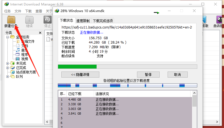Select the 音乐 category note icon
Image resolution: width=224 pixels, height=128 pixels.
(18, 50)
